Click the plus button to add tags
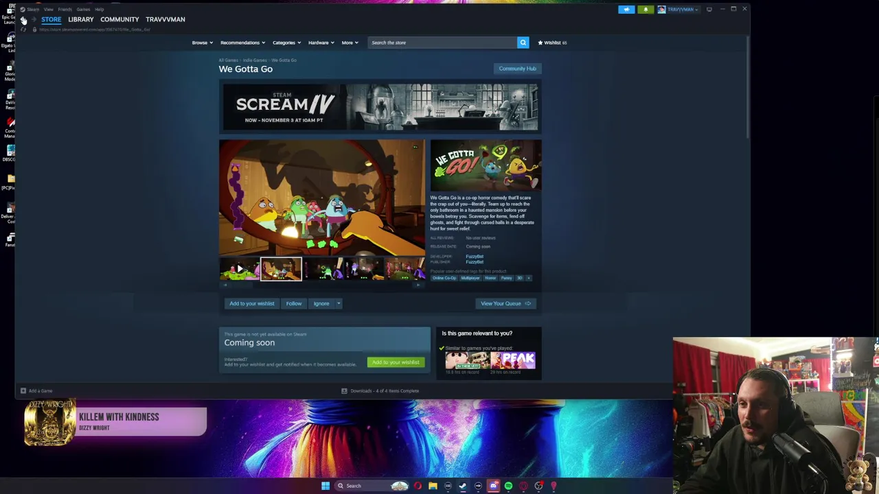Screen dimensions: 879x494 tap(529, 278)
